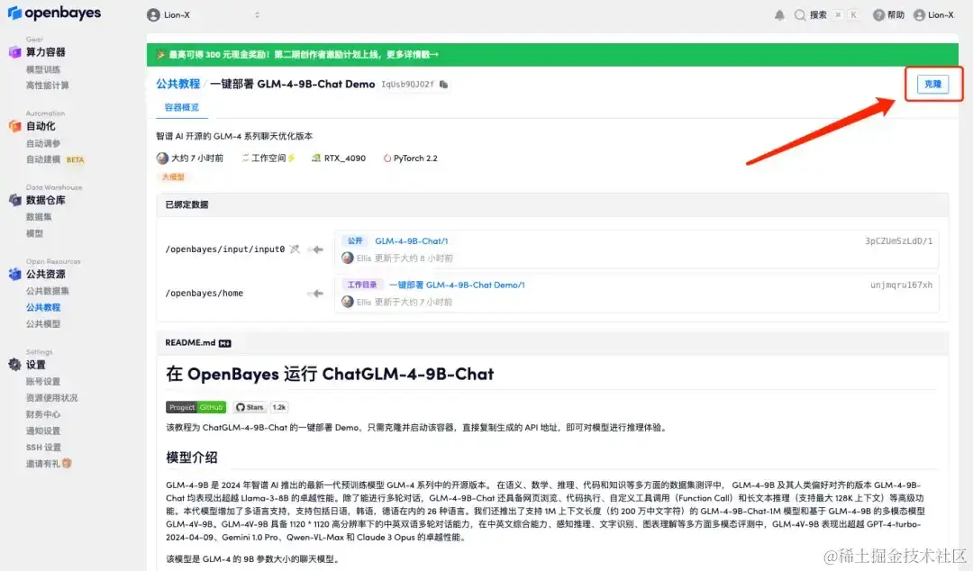This screenshot has width=973, height=571.
Task: Click the /openbayes/home path text
Action: tap(205, 293)
